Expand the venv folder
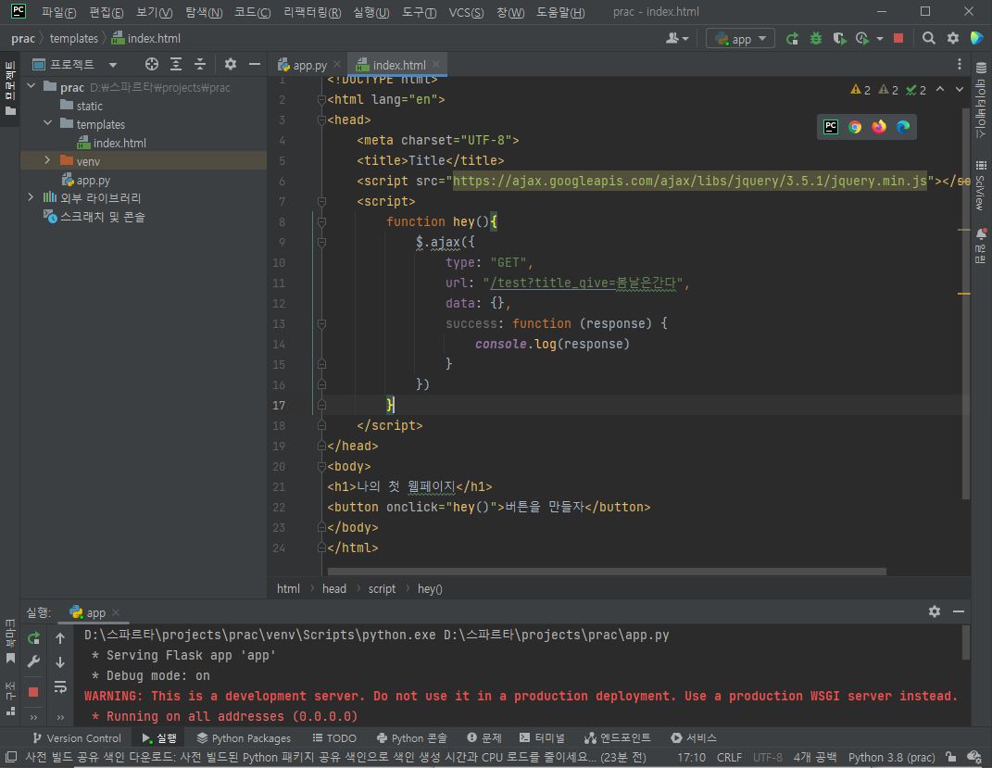This screenshot has height=768, width=992. click(x=47, y=160)
